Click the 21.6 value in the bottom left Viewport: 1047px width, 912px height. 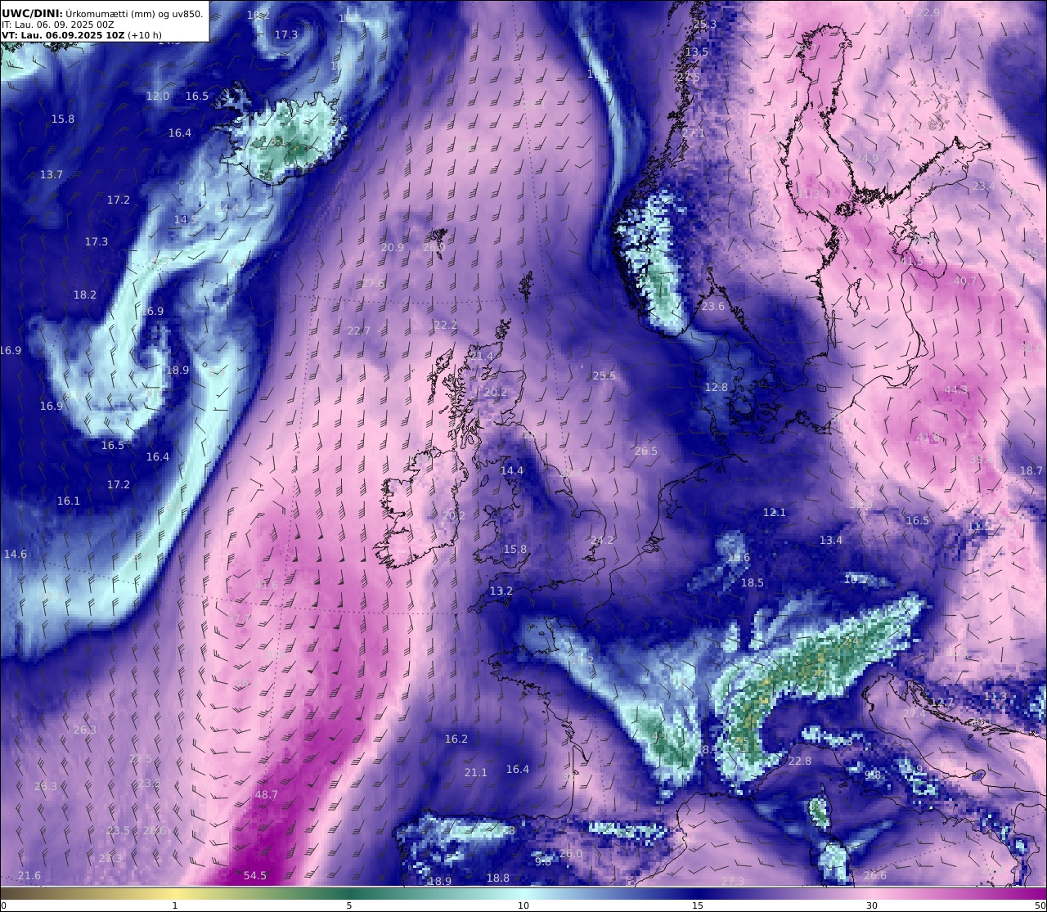tap(29, 875)
